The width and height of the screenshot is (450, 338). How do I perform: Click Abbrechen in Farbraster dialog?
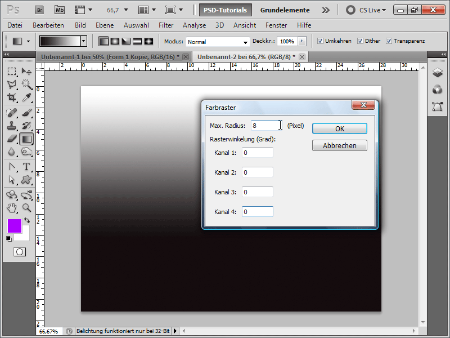[340, 145]
